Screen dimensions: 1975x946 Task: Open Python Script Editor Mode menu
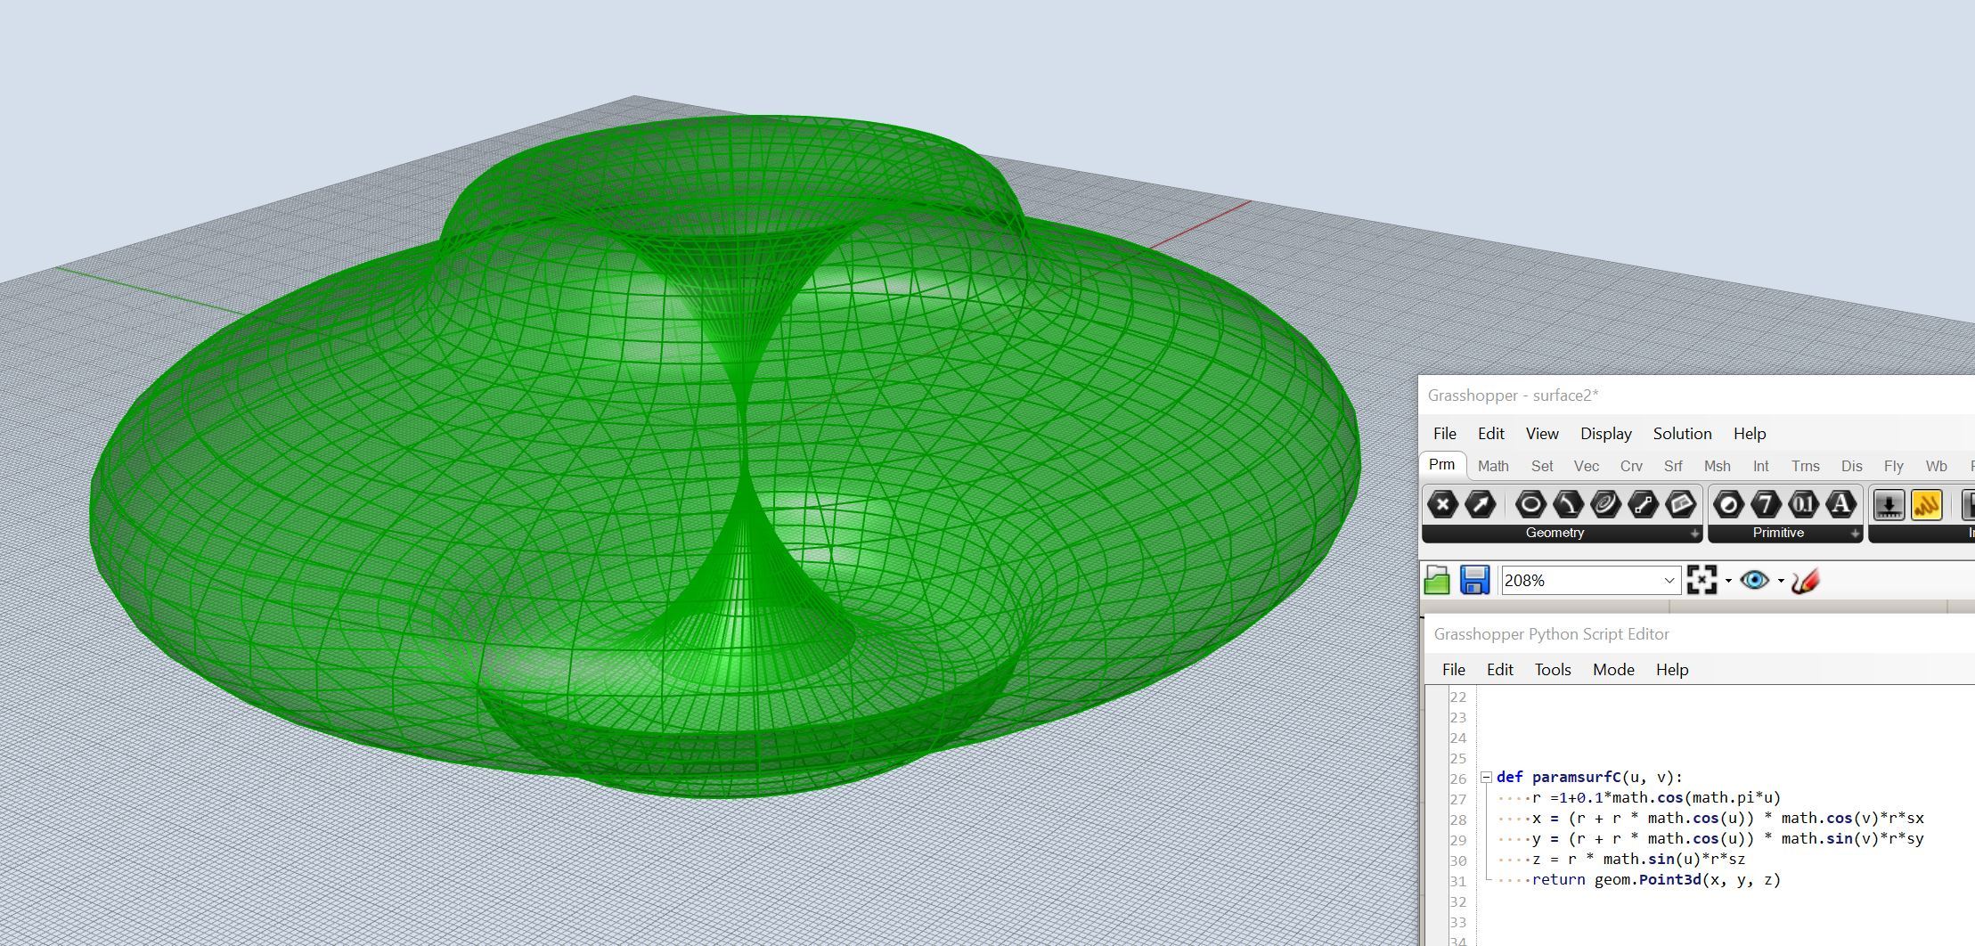coord(1613,670)
